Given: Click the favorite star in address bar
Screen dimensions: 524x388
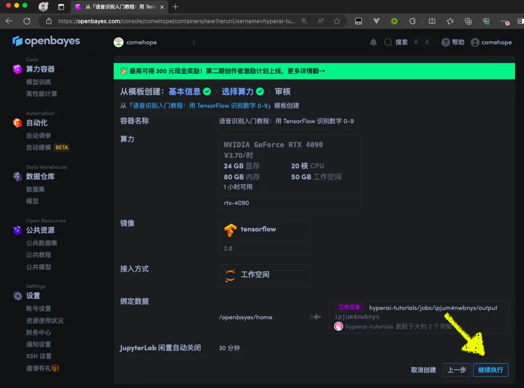Looking at the screenshot, I should pyautogui.click(x=337, y=21).
